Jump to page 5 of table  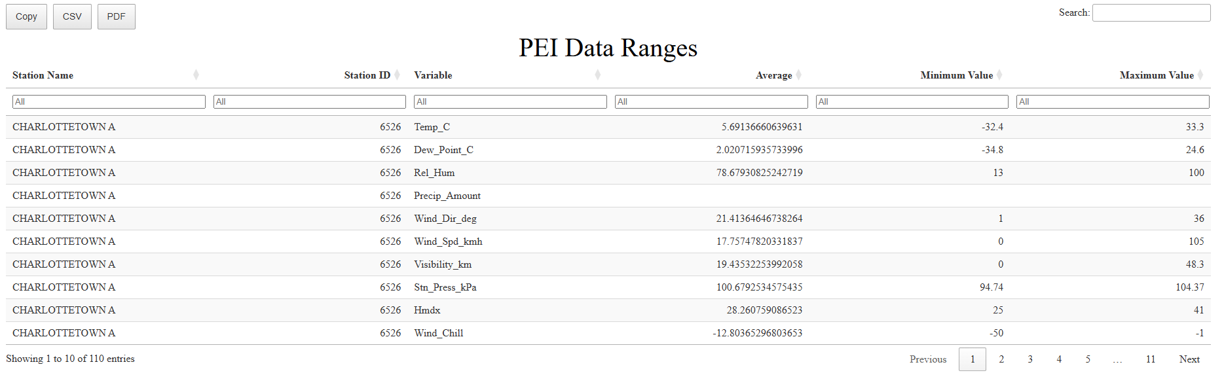tap(1088, 359)
